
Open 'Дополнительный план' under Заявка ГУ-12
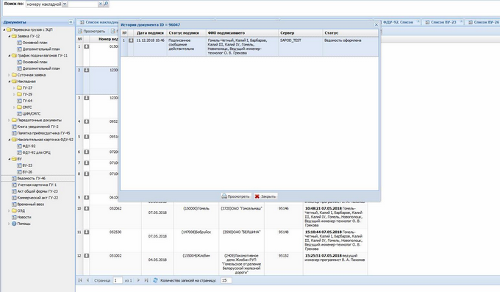click(41, 49)
